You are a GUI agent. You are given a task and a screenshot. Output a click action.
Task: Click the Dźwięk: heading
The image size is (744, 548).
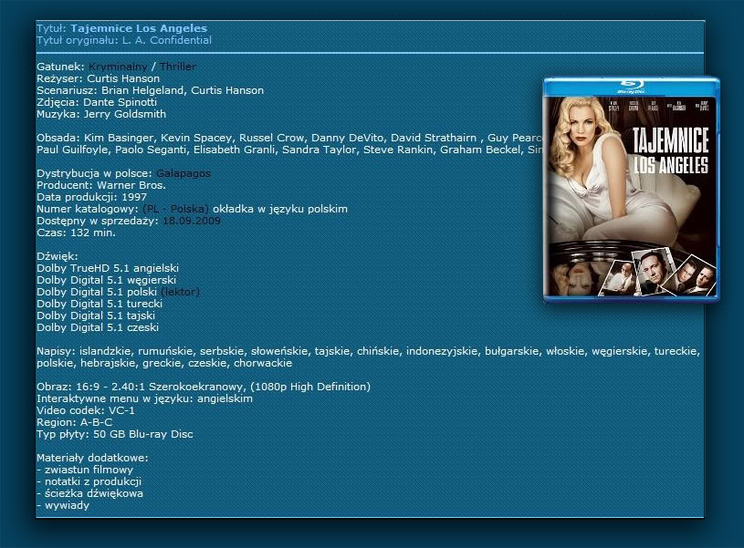tap(57, 256)
